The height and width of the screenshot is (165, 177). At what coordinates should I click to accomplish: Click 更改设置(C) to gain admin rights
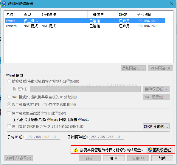click(160, 150)
